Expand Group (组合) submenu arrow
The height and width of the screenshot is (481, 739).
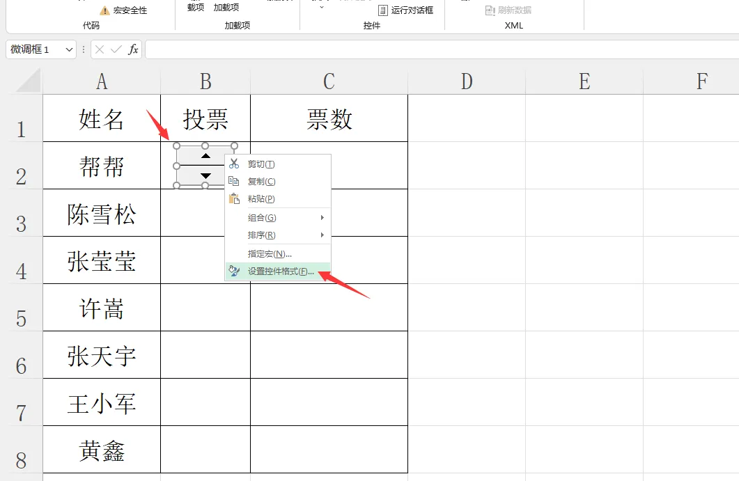(x=322, y=218)
